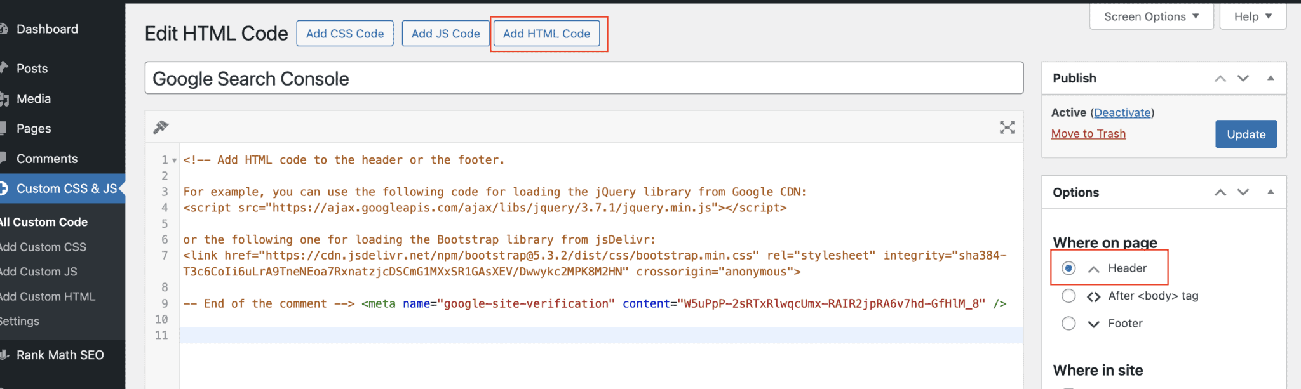This screenshot has height=389, width=1301.
Task: Click the pin icon in editor toolbar
Action: tap(161, 127)
